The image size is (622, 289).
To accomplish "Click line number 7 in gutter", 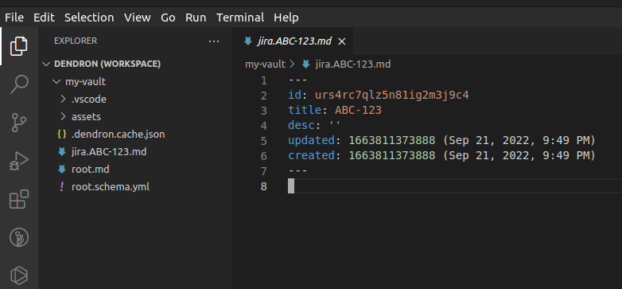I will click(x=264, y=171).
